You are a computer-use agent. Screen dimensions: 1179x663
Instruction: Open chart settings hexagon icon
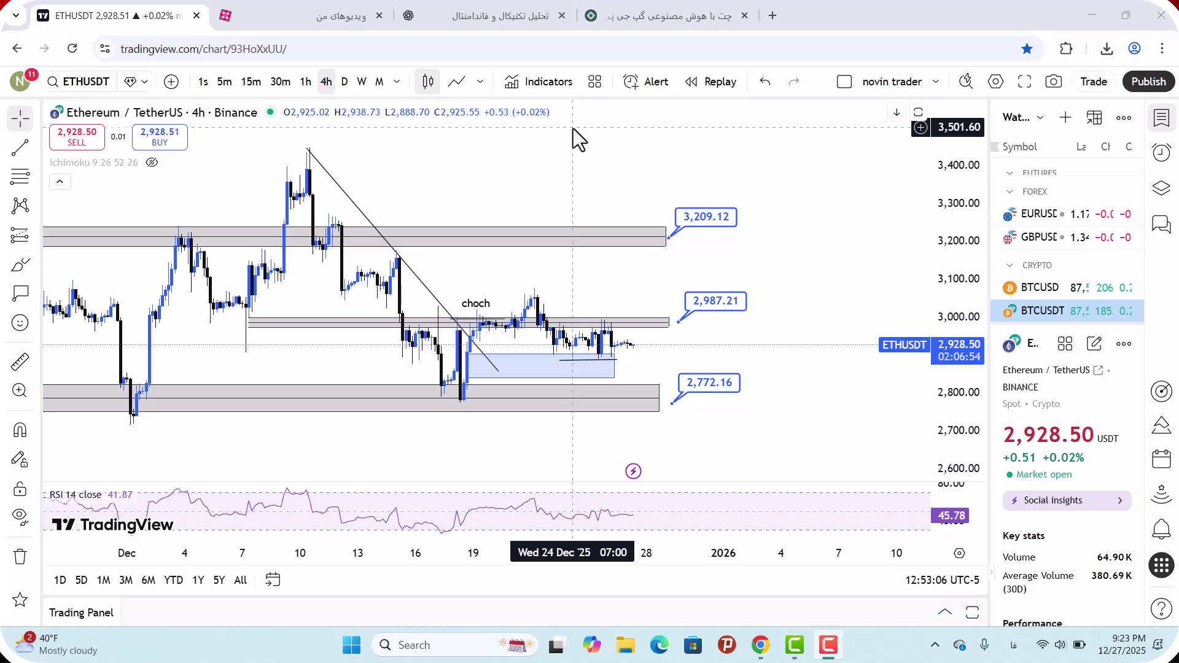tap(995, 82)
